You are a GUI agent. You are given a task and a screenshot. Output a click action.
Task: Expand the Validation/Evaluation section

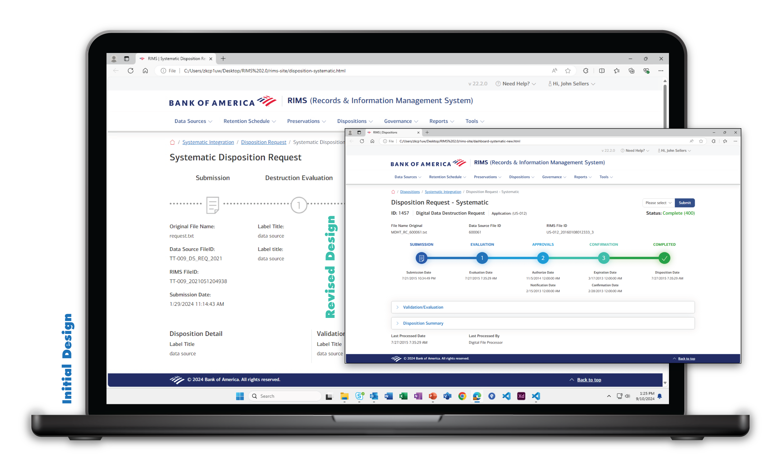click(x=423, y=307)
